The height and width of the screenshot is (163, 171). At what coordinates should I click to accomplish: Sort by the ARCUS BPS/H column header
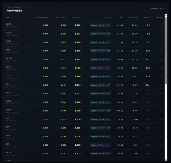point(61,17)
